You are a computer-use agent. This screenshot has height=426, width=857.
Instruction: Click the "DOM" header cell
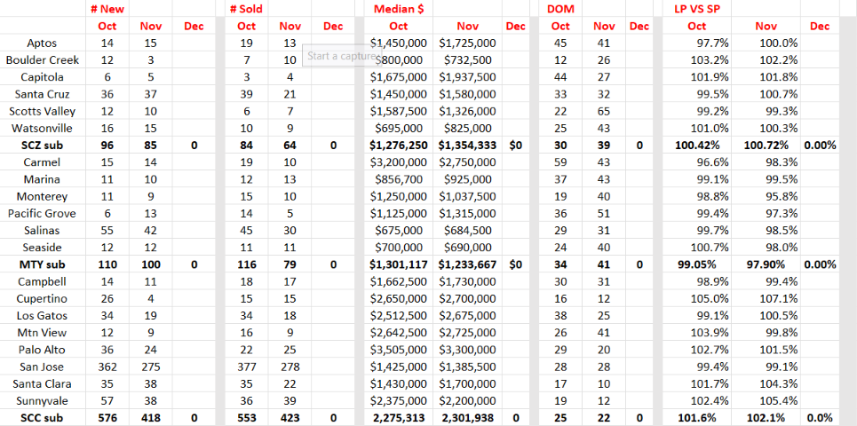click(560, 9)
